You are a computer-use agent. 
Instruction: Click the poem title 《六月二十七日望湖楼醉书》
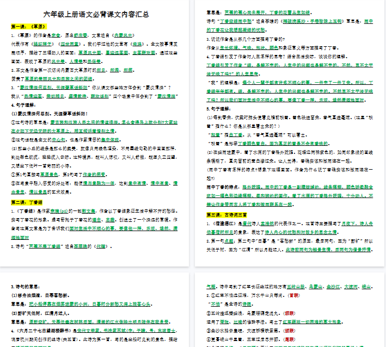(x=44, y=331)
